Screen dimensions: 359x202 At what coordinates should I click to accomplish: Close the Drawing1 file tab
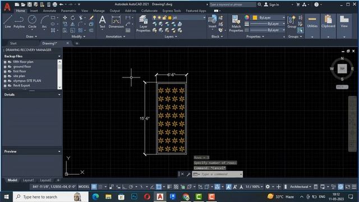[67, 43]
